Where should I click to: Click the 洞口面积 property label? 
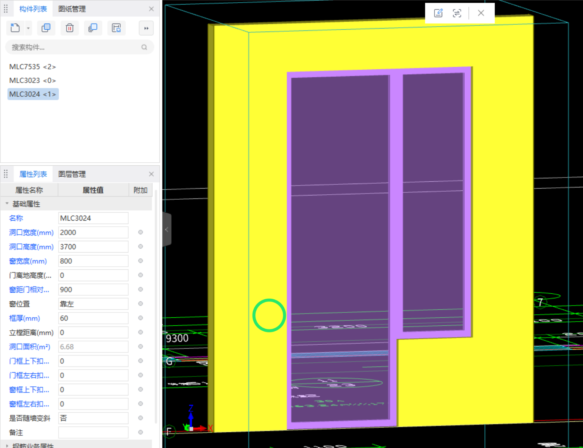[30, 347]
